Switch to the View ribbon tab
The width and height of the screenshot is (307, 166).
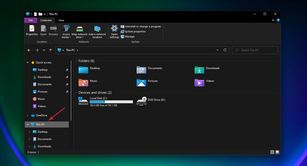[61, 20]
